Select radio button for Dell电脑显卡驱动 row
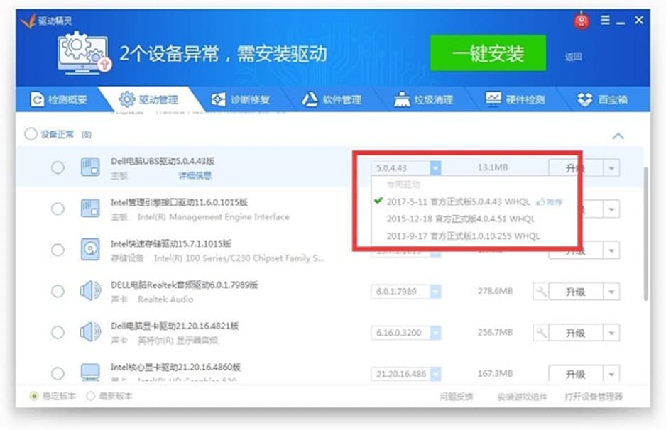 pyautogui.click(x=58, y=332)
